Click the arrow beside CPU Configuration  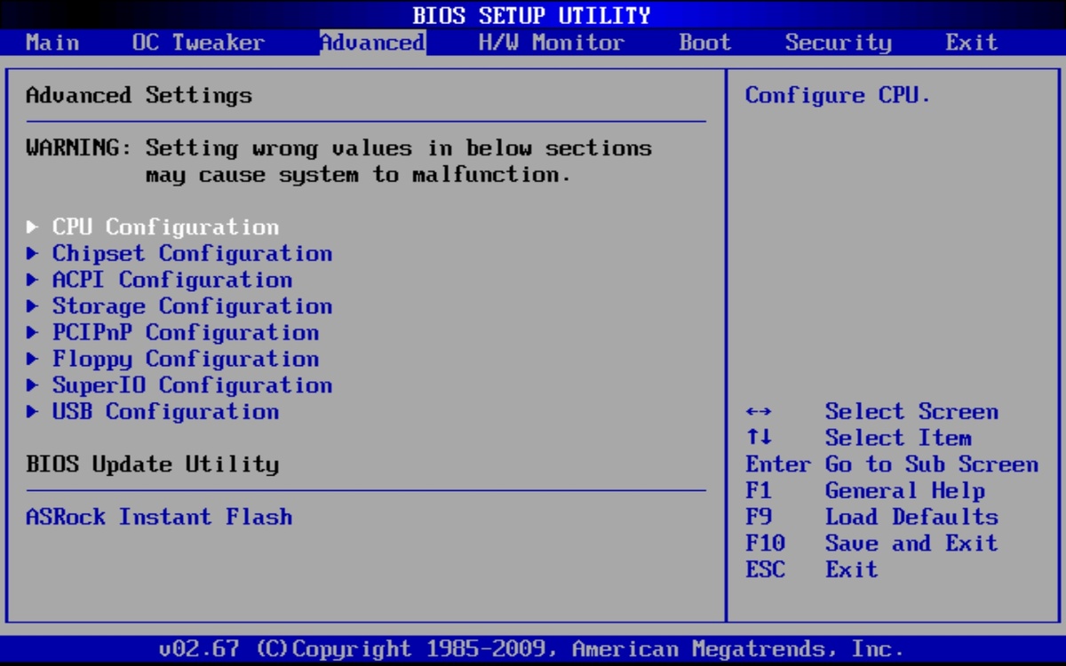33,228
